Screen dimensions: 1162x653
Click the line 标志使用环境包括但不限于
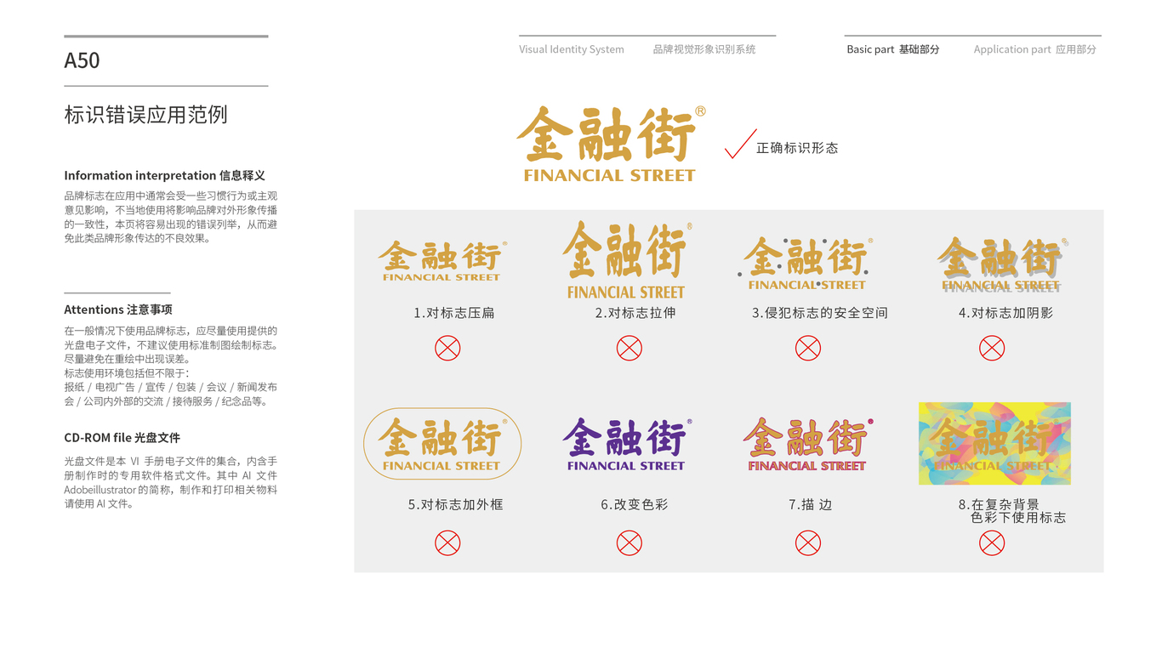tap(127, 372)
